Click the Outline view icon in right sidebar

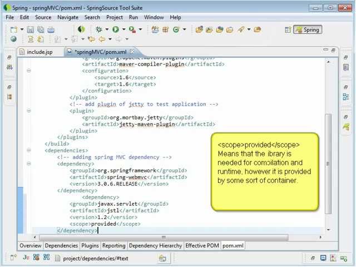346,97
